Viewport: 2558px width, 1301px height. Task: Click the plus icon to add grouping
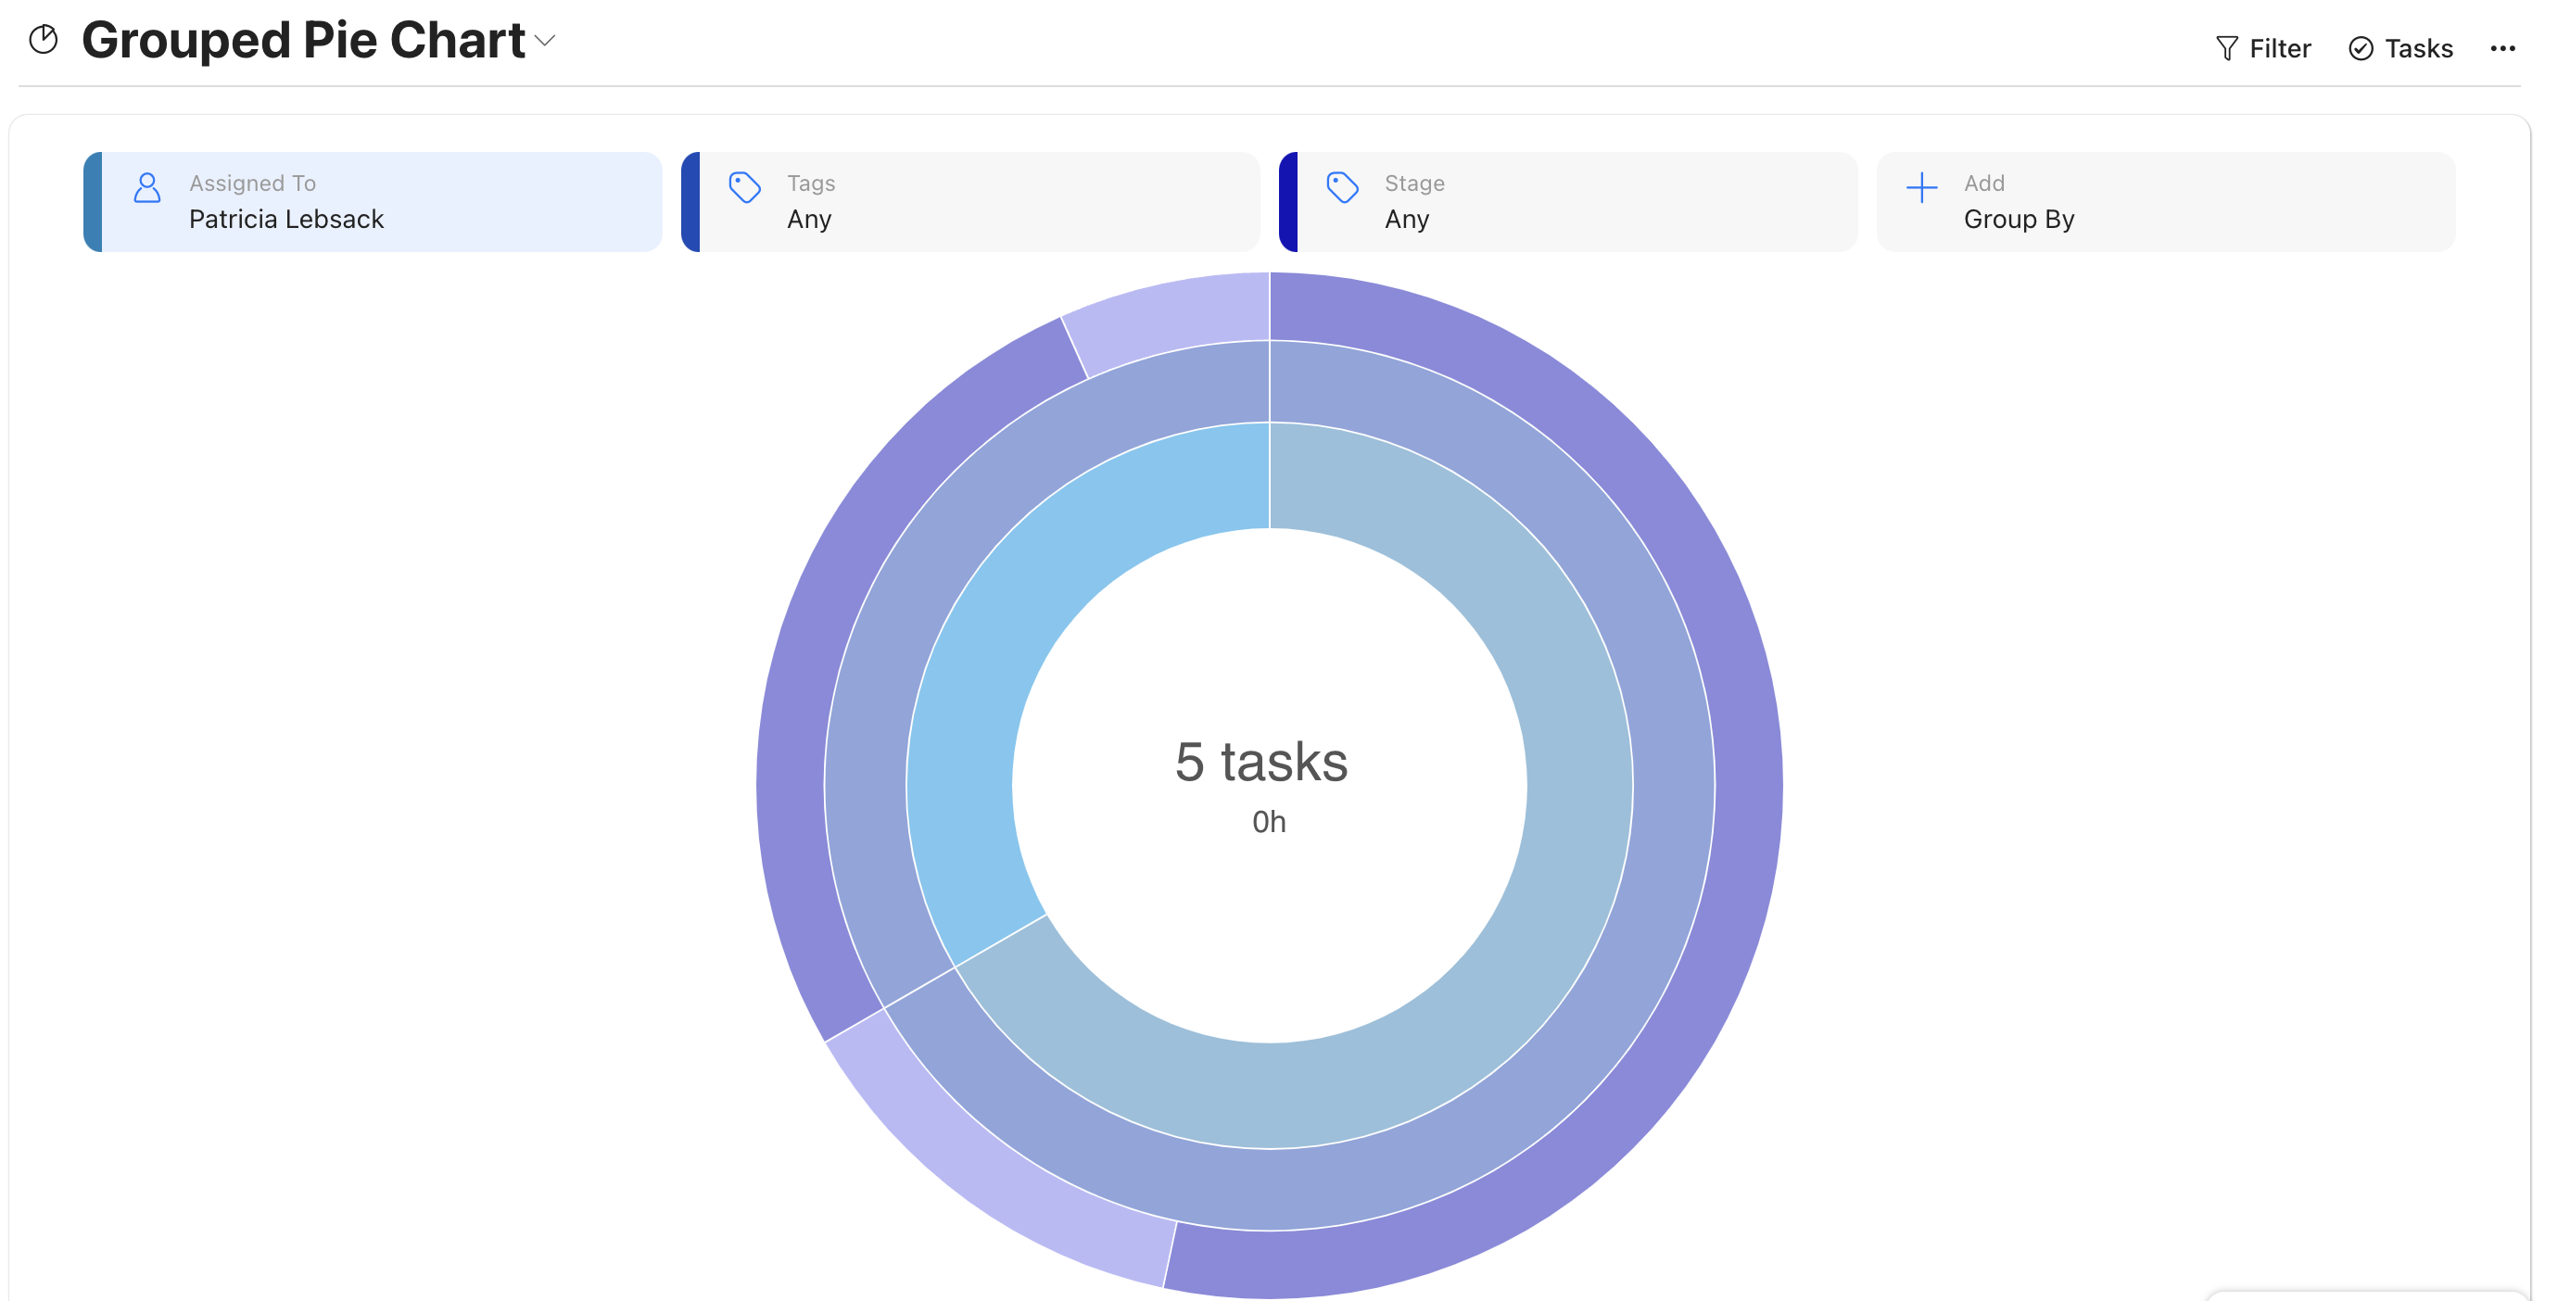click(x=1921, y=188)
